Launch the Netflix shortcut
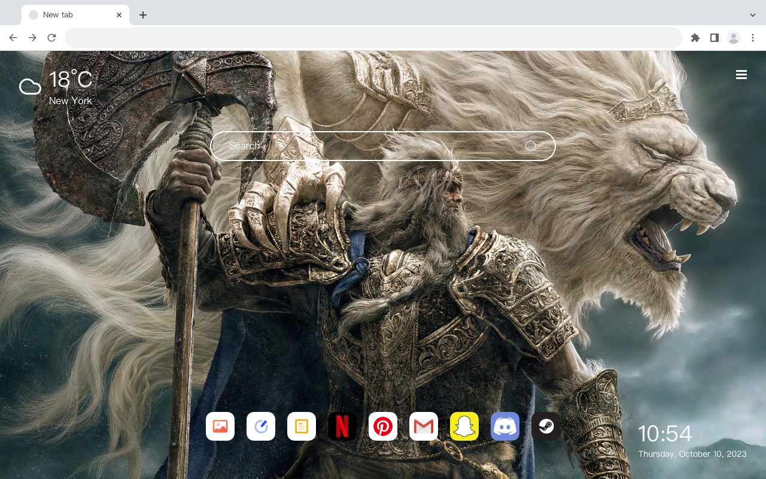The width and height of the screenshot is (766, 479). pyautogui.click(x=342, y=426)
